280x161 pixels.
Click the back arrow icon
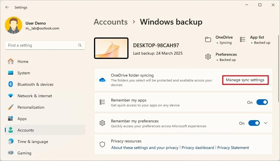(x=7, y=7)
